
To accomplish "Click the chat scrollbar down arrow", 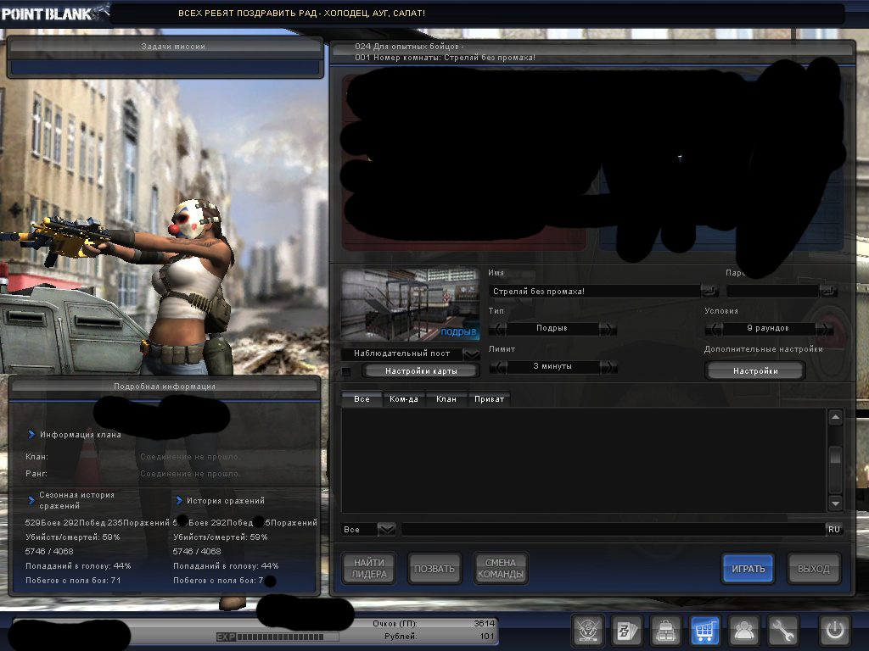I will click(835, 504).
